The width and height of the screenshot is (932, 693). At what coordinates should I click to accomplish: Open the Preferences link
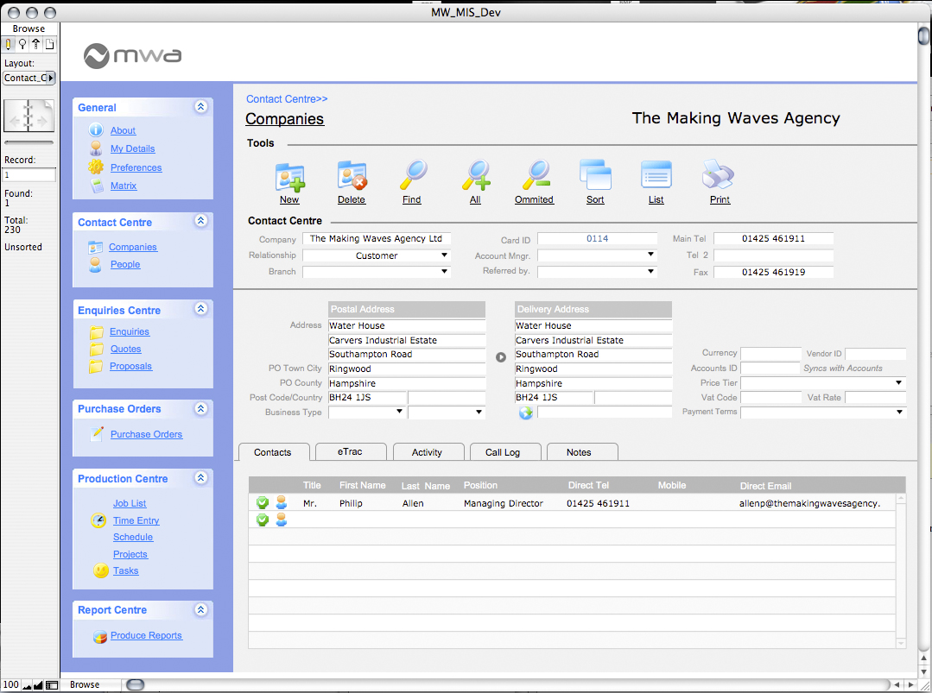tap(136, 167)
